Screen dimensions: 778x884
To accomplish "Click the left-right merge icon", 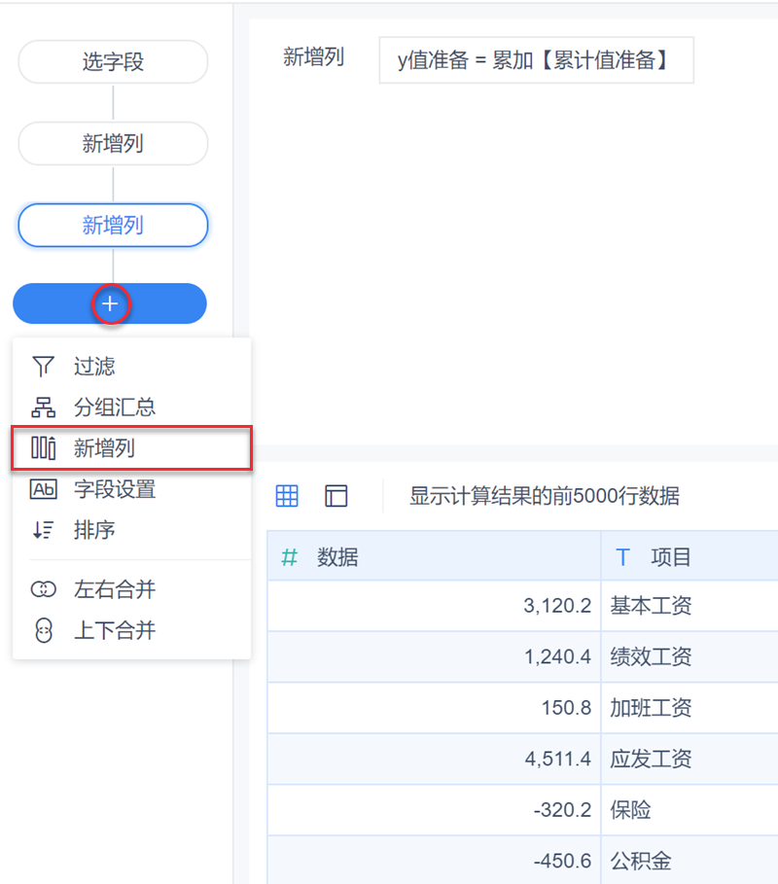I will coord(43,589).
